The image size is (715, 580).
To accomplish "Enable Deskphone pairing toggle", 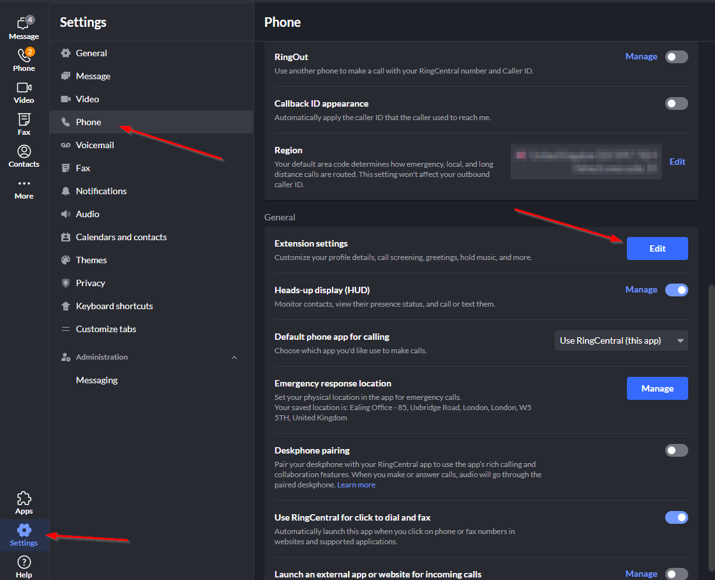I will [x=676, y=450].
